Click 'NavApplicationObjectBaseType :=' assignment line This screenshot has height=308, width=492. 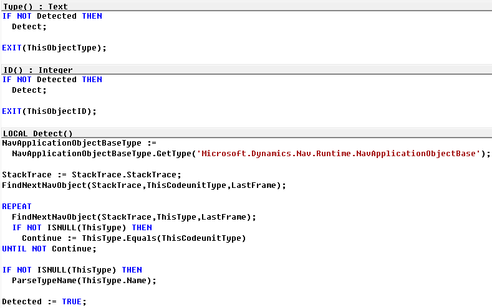coord(79,143)
